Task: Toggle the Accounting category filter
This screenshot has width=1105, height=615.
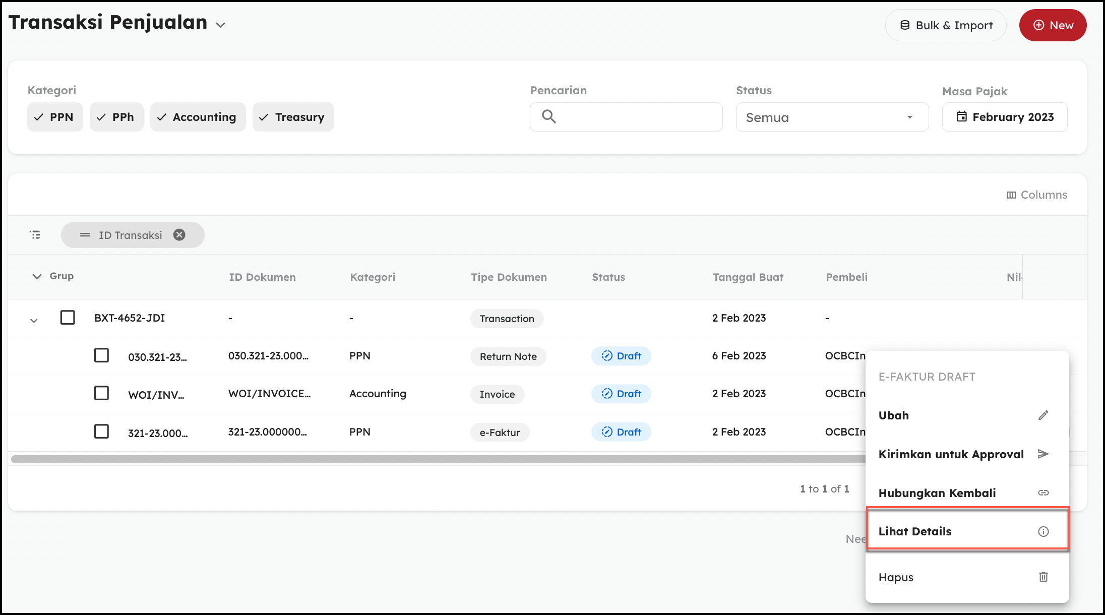Action: click(x=198, y=117)
